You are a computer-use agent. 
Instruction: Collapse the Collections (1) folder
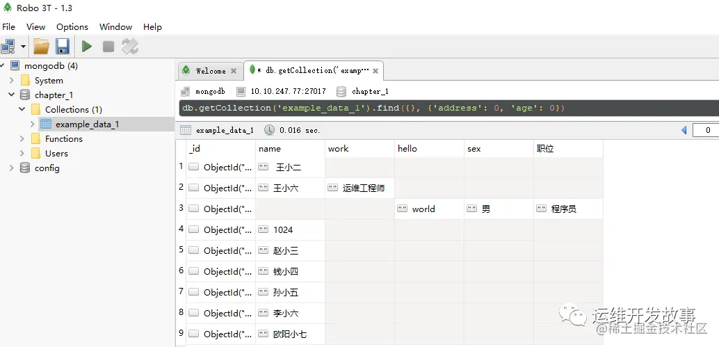pyautogui.click(x=22, y=110)
